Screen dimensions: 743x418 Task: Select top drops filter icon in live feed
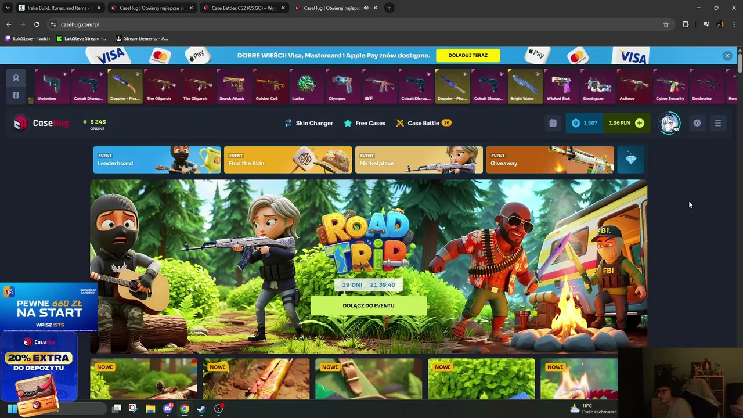point(16,78)
